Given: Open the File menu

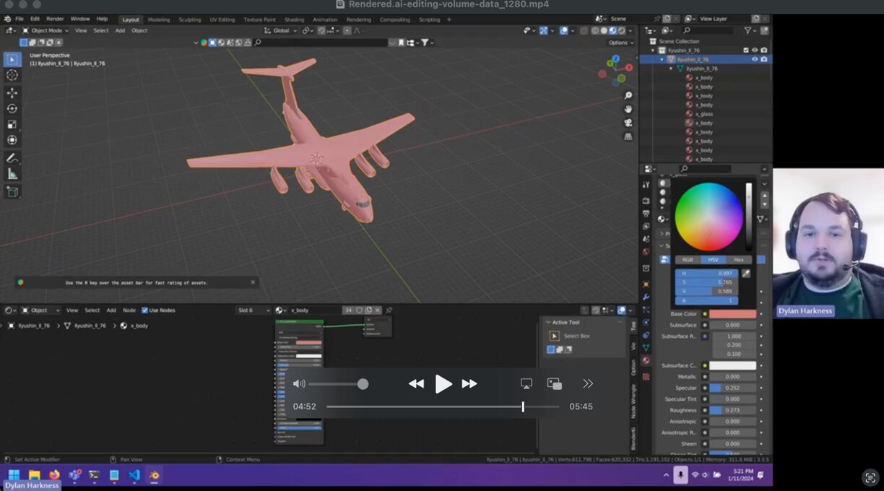Looking at the screenshot, I should 19,19.
